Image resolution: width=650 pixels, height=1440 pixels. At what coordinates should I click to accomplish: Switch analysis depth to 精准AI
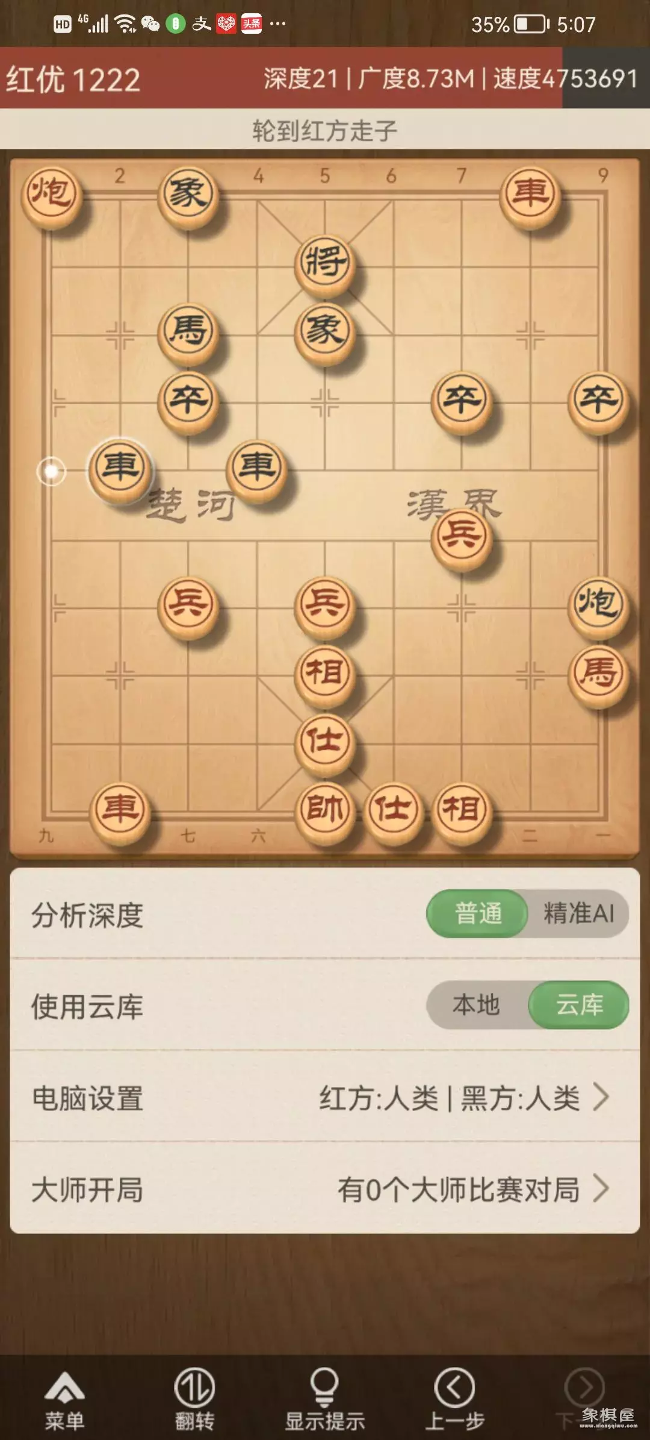coord(578,913)
